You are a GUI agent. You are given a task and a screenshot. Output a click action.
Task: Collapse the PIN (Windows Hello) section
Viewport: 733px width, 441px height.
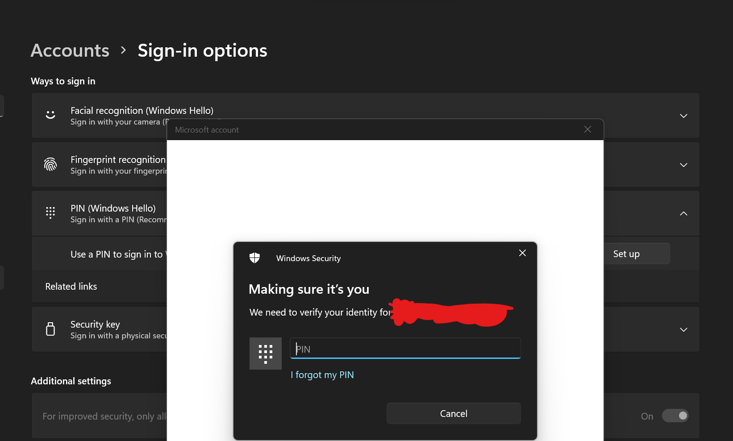click(683, 214)
